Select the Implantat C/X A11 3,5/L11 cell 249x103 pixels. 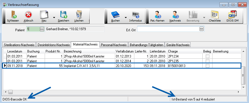[89, 66]
